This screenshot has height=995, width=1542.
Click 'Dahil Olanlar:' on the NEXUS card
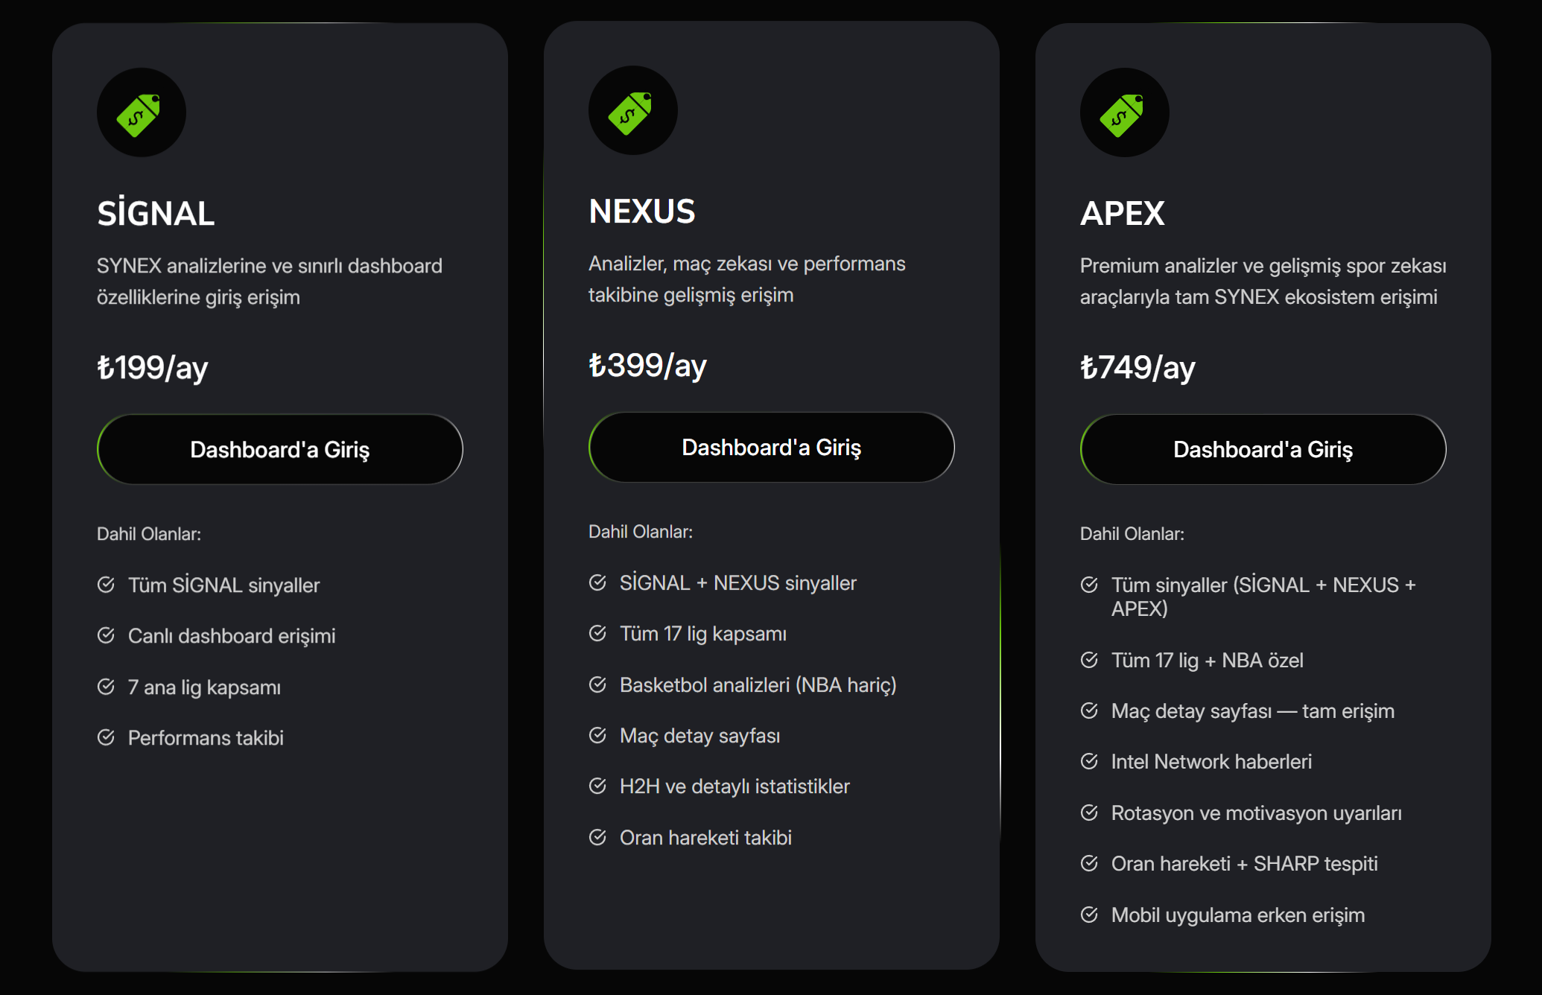[641, 532]
